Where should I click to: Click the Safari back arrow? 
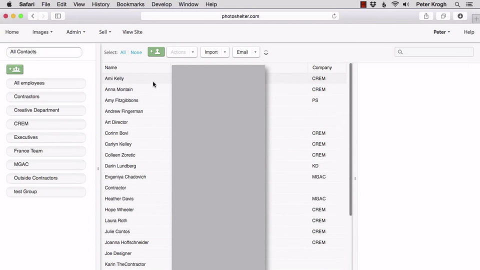point(33,16)
